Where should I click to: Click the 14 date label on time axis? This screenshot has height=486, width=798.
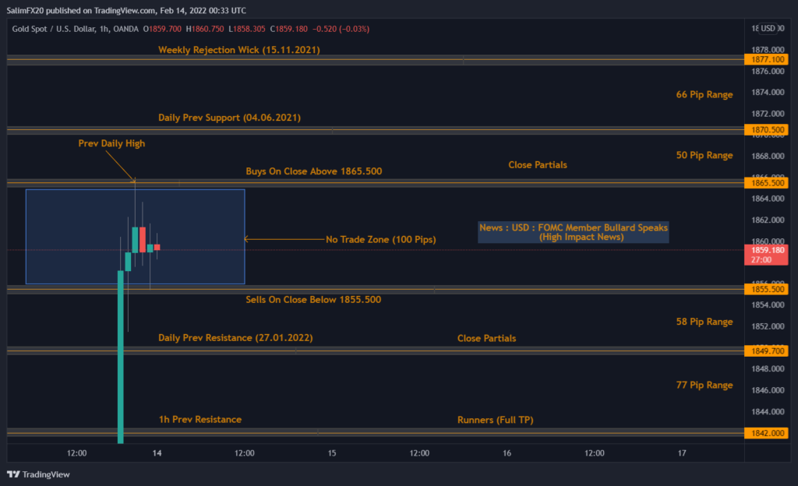tap(157, 453)
